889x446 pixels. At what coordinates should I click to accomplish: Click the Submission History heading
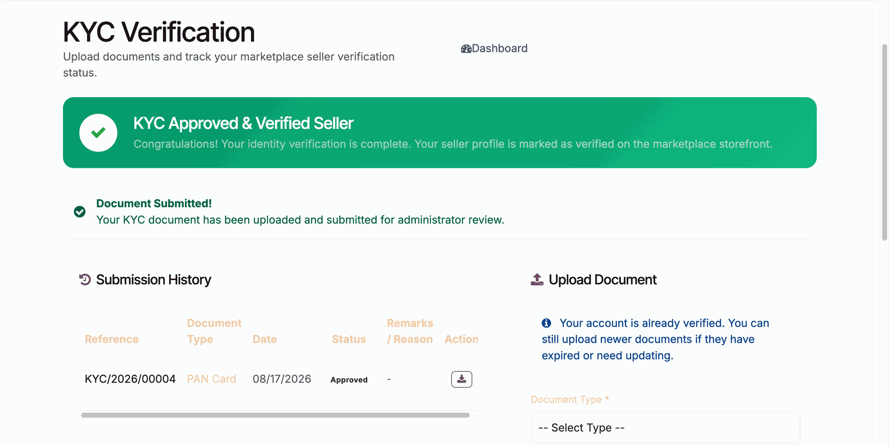[153, 279]
